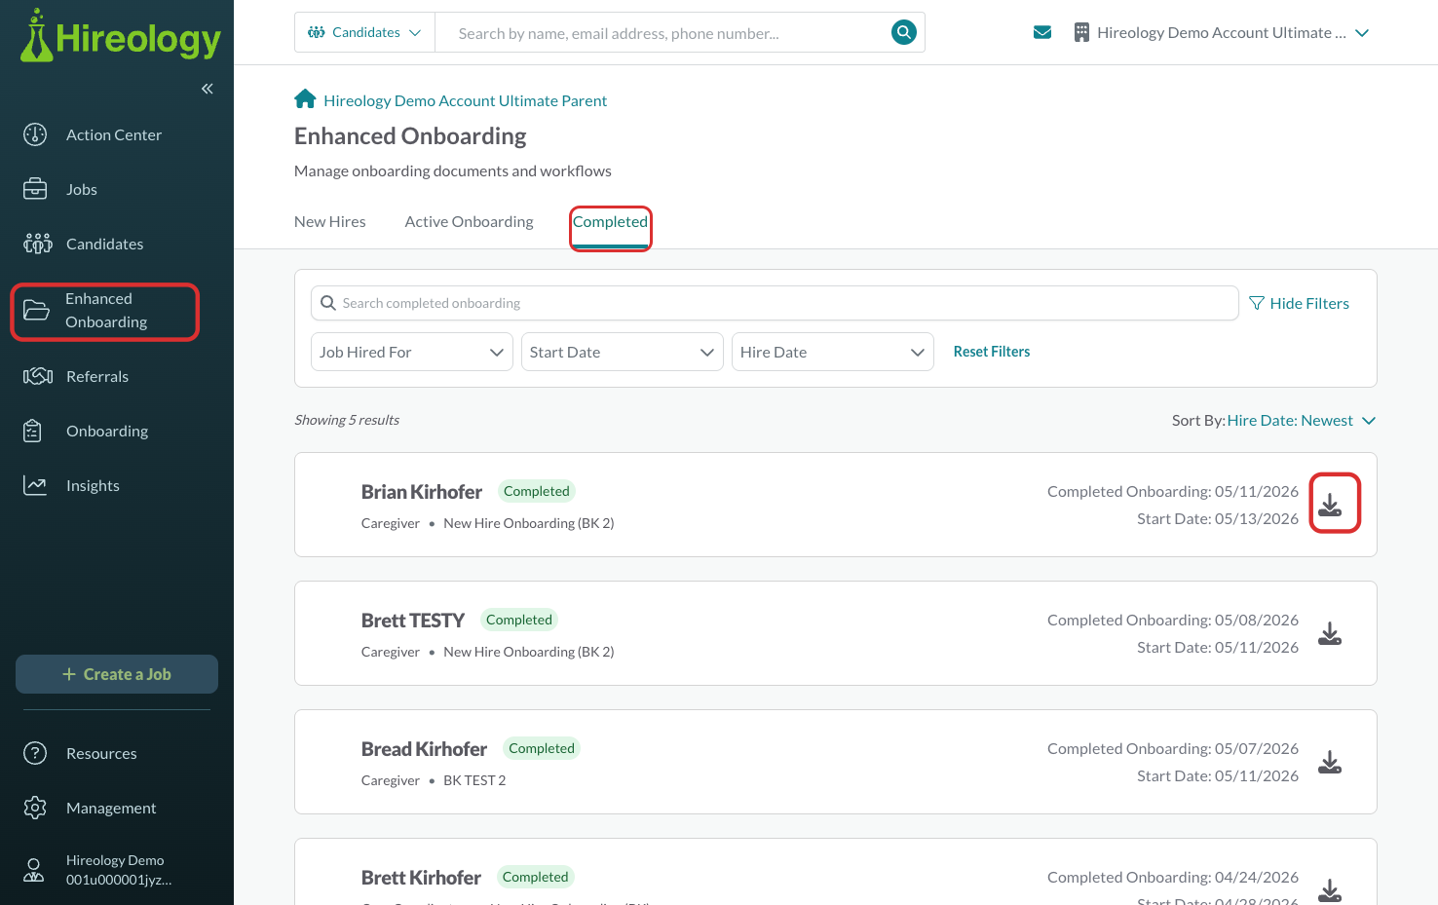
Task: Click the Completed badge beside Brian Kirhofer
Action: (537, 491)
